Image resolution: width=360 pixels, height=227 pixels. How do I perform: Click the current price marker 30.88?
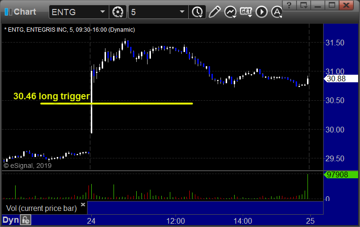[341, 79]
